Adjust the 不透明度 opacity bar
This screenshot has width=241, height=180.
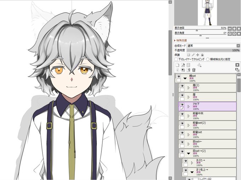point(213,50)
